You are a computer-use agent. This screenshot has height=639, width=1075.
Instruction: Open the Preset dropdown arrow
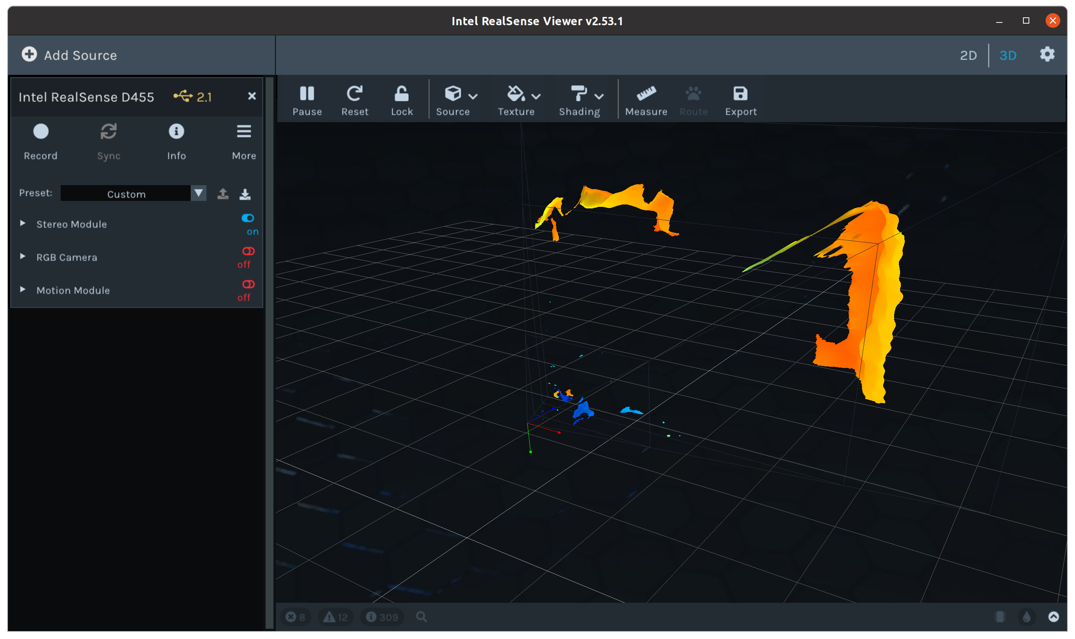pyautogui.click(x=199, y=193)
